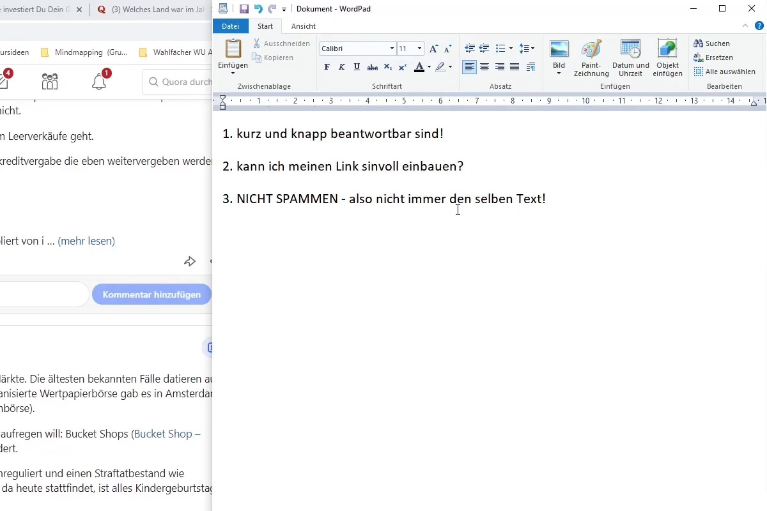The height and width of the screenshot is (511, 767).
Task: Click Ausschneiden (cut) in the clipboard group
Action: point(281,43)
